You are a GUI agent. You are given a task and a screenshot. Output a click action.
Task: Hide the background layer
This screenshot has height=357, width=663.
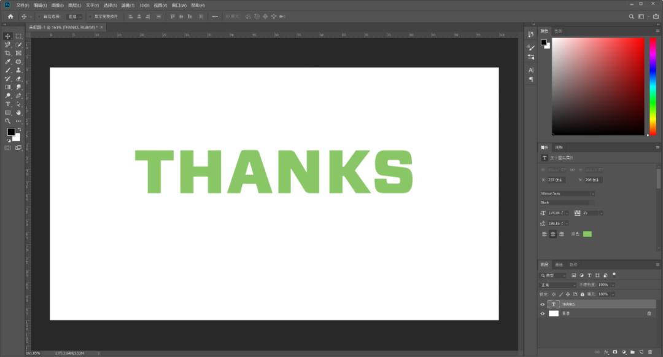pos(543,313)
